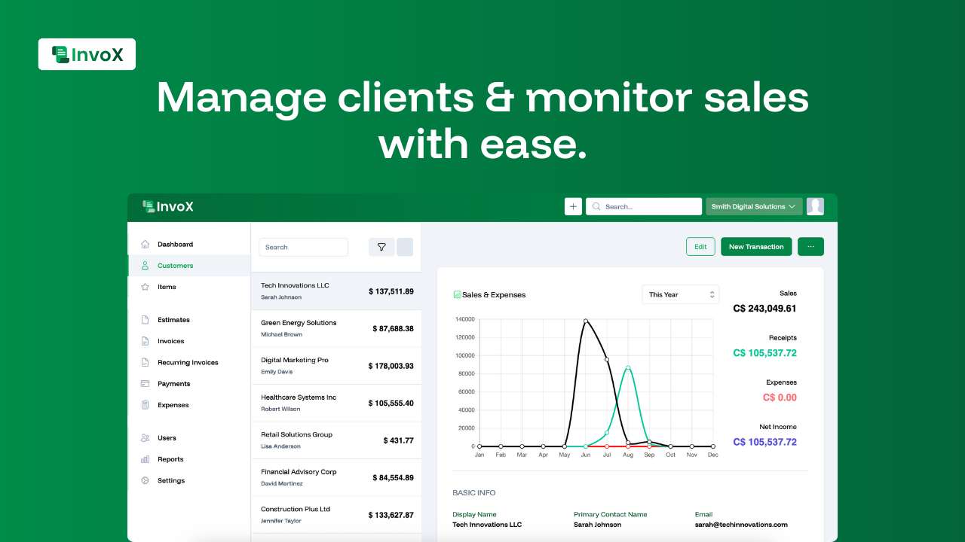Click the June peak chart data point
Image resolution: width=965 pixels, height=542 pixels.
point(586,321)
